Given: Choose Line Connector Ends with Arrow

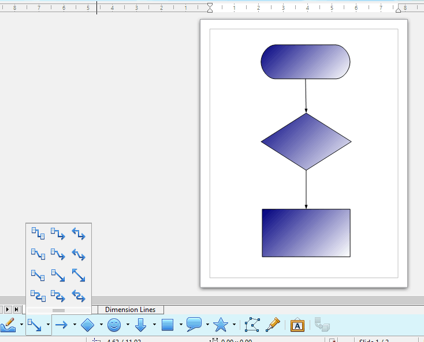Looking at the screenshot, I should coord(58,254).
